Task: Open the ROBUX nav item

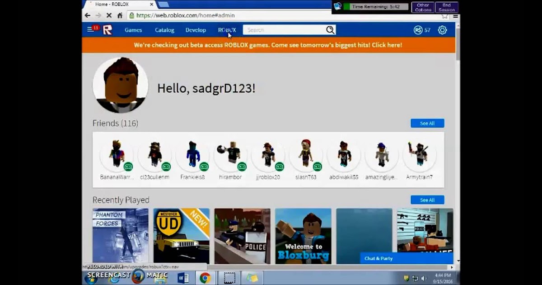Action: [x=227, y=30]
